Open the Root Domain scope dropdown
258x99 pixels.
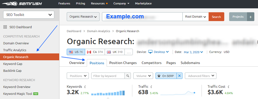pos(196,17)
